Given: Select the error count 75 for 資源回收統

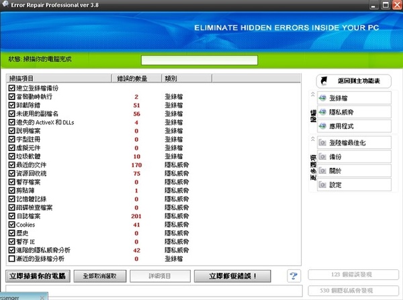Looking at the screenshot, I should tap(137, 174).
